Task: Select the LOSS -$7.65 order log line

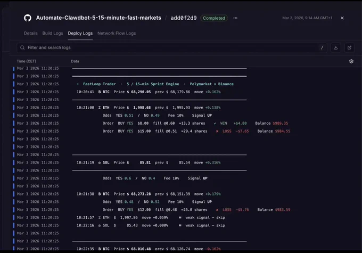Action: pyautogui.click(x=196, y=131)
